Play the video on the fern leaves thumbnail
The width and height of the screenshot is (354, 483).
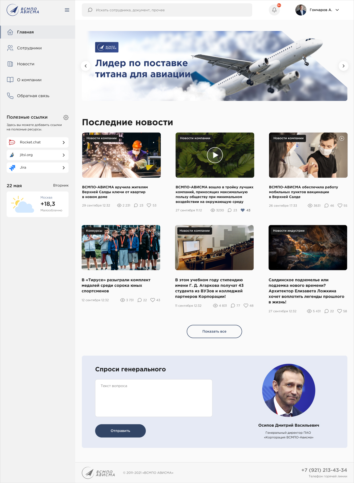click(x=215, y=155)
